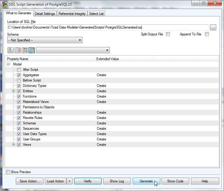Viewport: 224px width, 191px height.
Task: Uncheck Permissions to Objects checkbox
Action: pyautogui.click(x=19, y=107)
